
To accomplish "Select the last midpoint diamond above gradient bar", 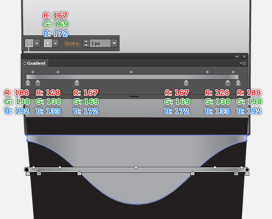I will point(233,72).
